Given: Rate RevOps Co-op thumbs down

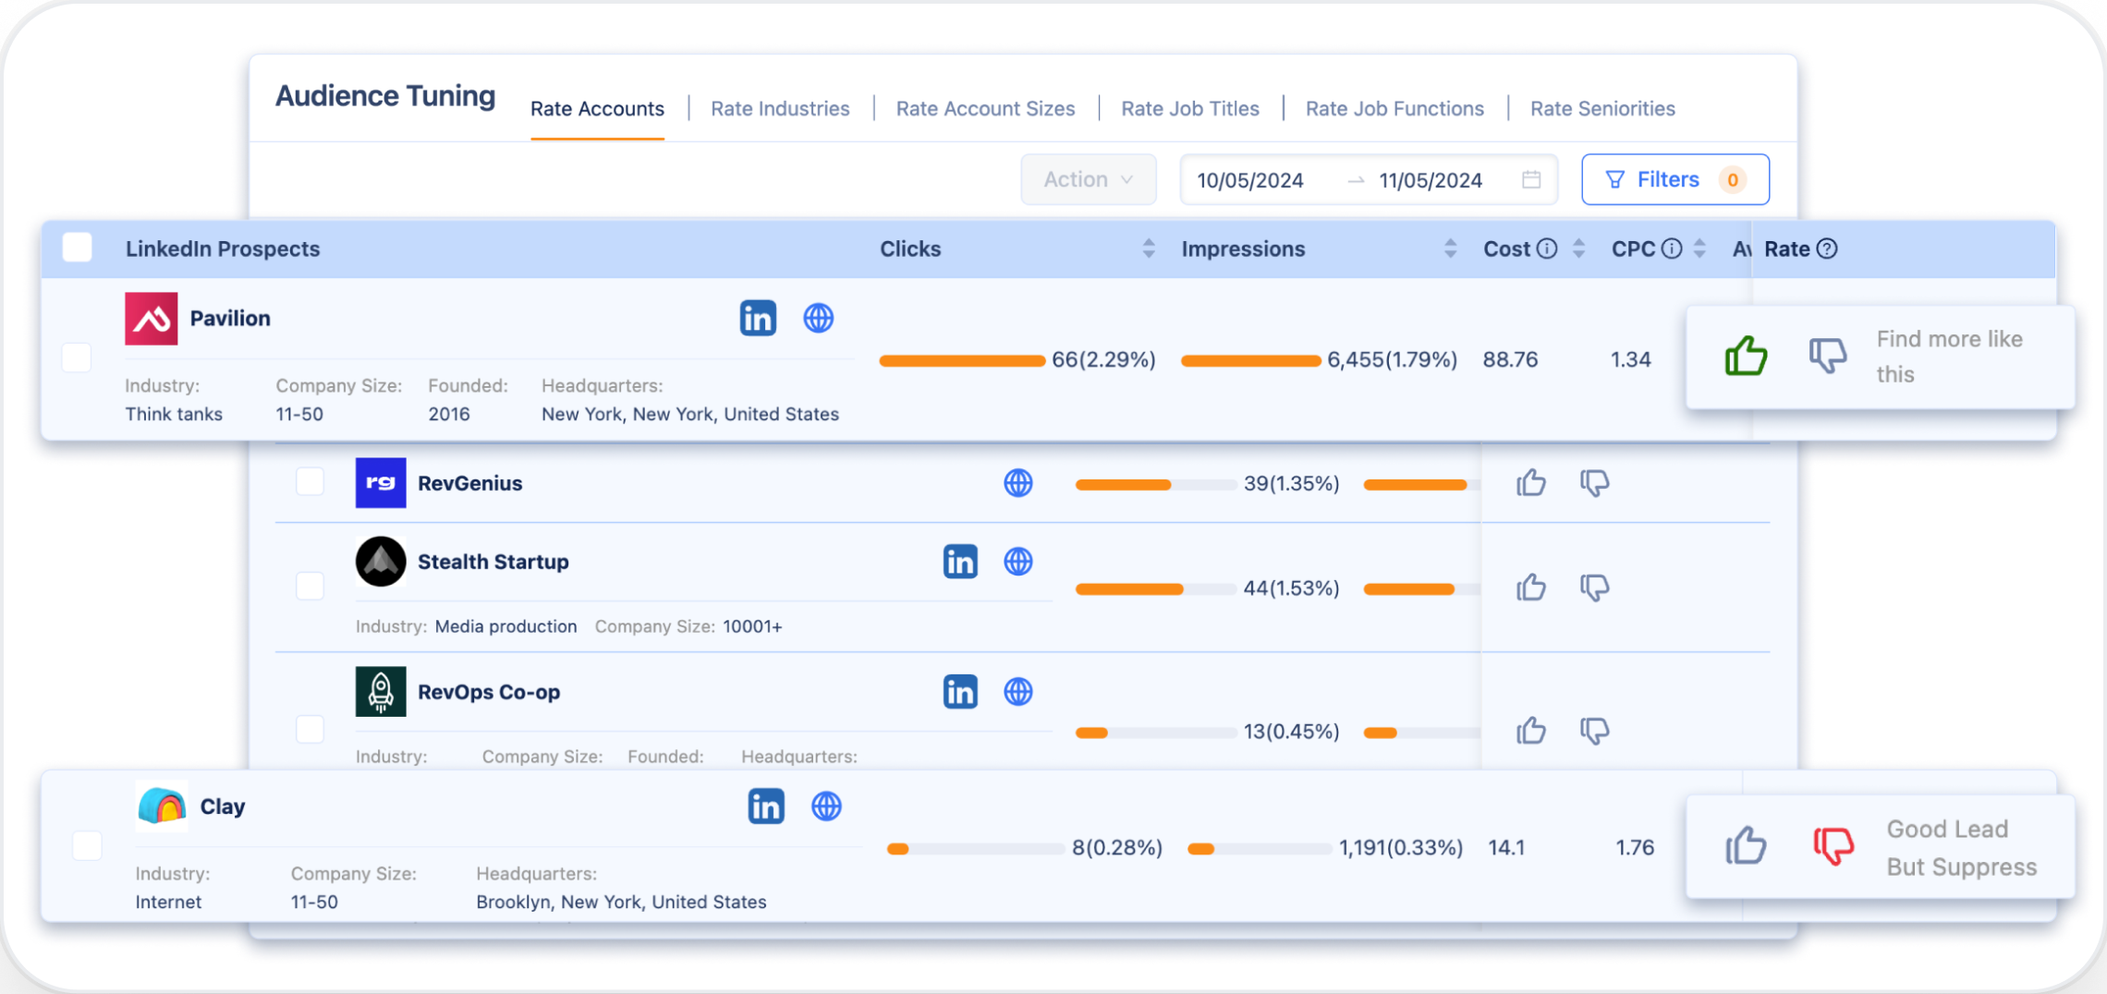Looking at the screenshot, I should [x=1594, y=731].
